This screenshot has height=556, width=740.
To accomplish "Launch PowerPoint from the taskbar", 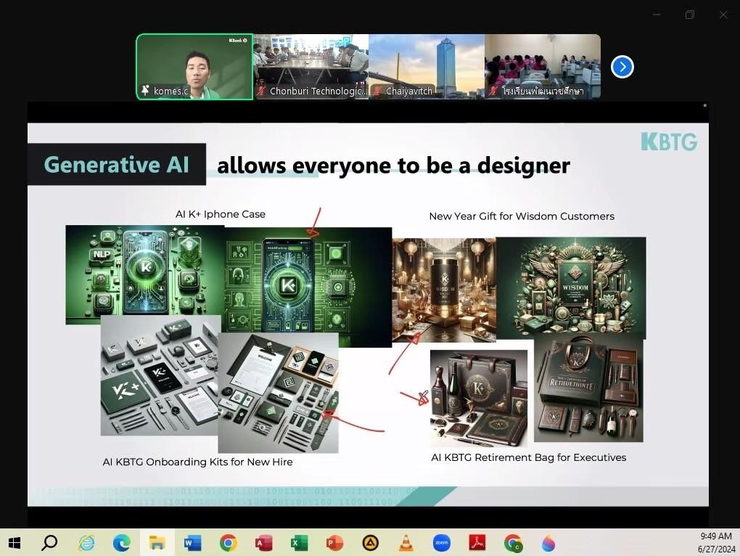I will click(334, 542).
